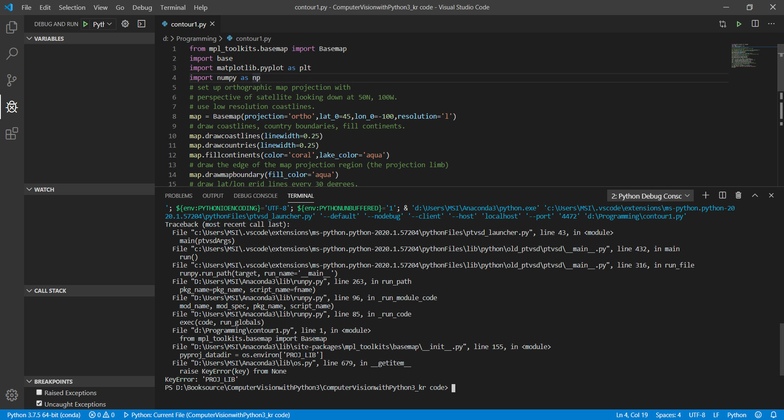Viewport: 784px width, 420px height.
Task: Open notifications bell in status bar
Action: [x=773, y=415]
